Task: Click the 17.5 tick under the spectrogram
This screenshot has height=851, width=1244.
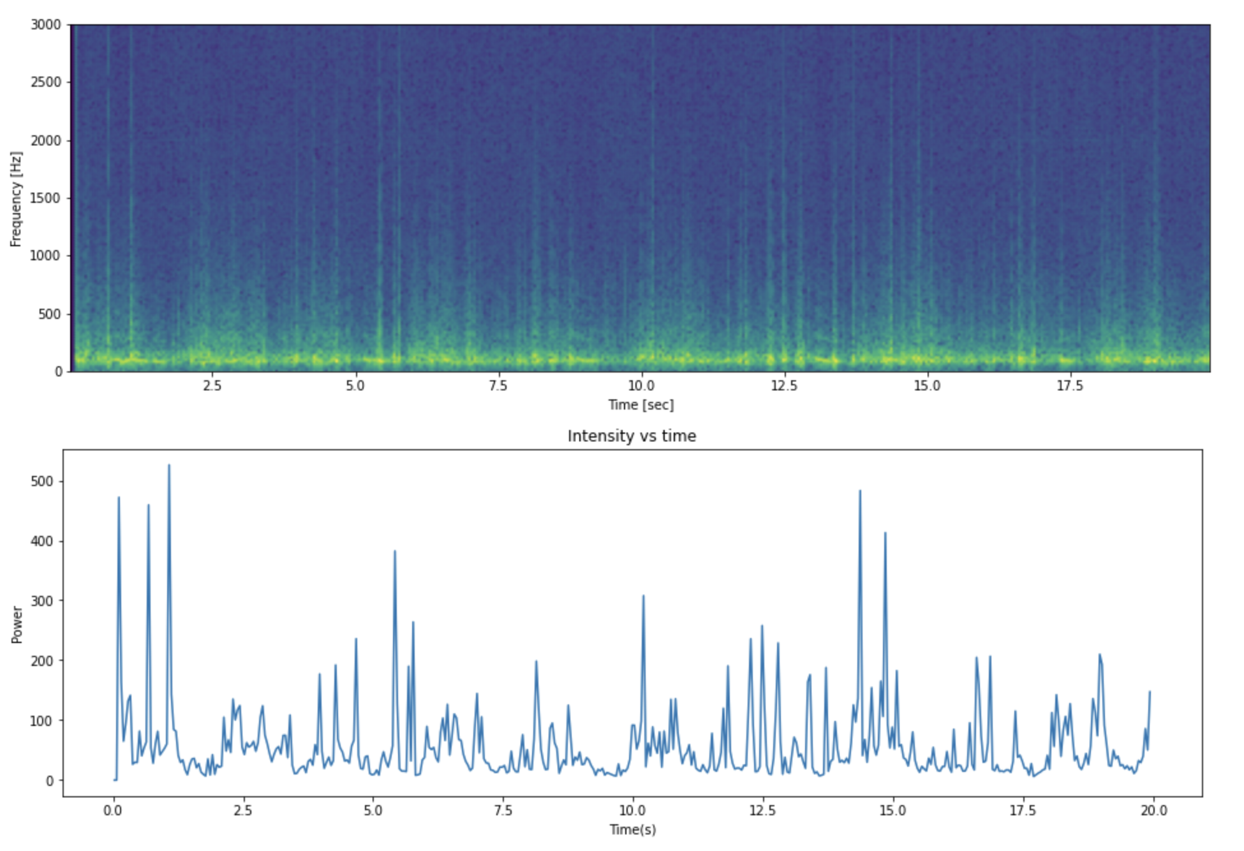Action: point(1069,386)
